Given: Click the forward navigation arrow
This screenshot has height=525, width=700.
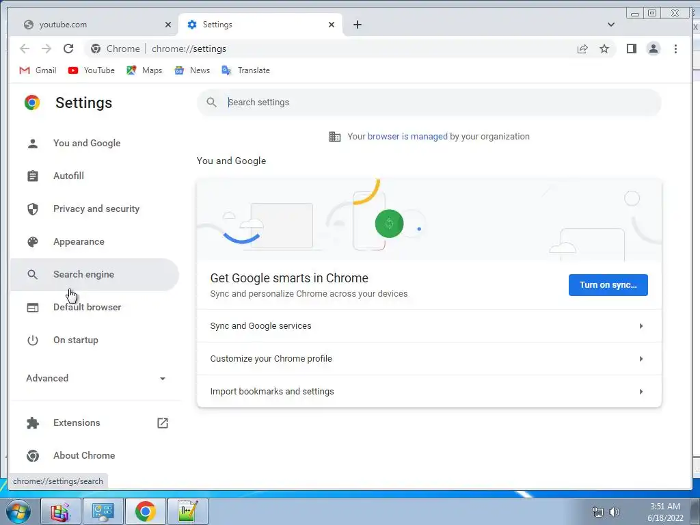Looking at the screenshot, I should coord(46,49).
